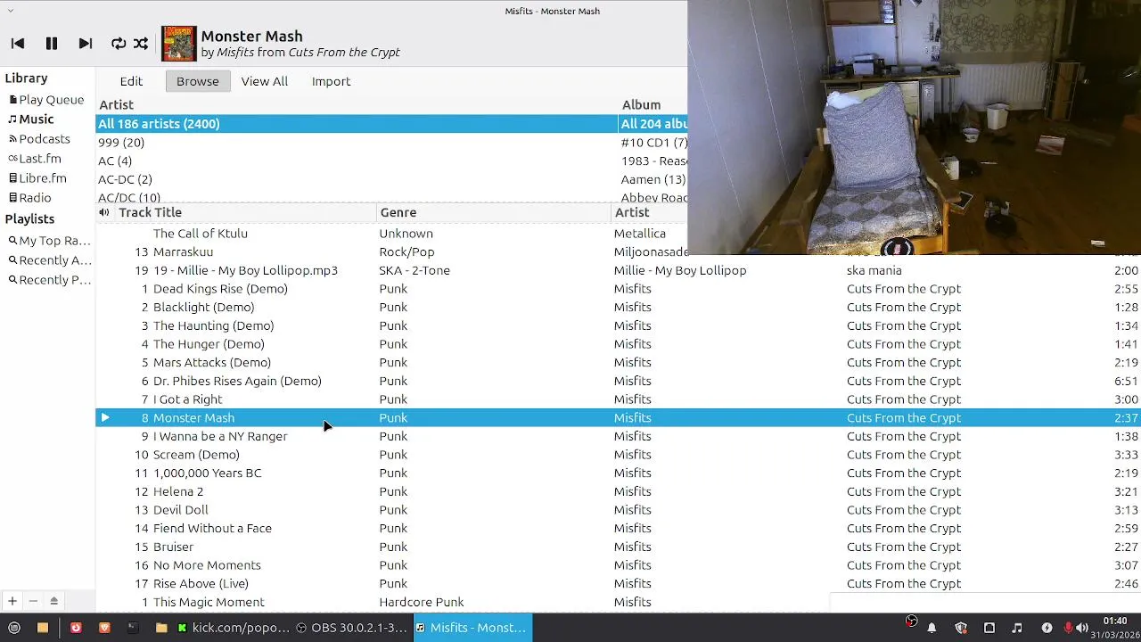This screenshot has height=642, width=1141.
Task: Select the Marraskuu track
Action: (183, 252)
